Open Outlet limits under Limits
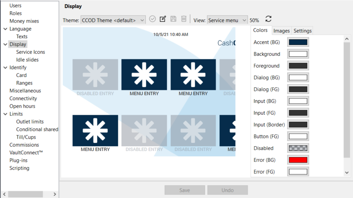The width and height of the screenshot is (353, 198). coord(30,121)
